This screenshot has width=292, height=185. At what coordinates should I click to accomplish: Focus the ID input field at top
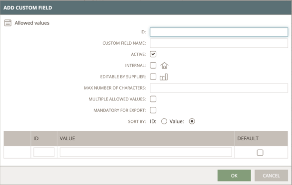pyautogui.click(x=219, y=32)
